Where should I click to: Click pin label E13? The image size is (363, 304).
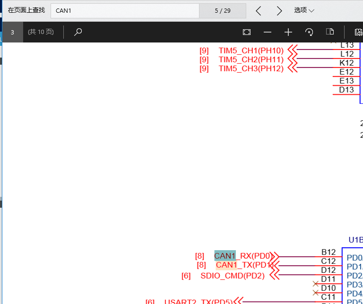346,81
